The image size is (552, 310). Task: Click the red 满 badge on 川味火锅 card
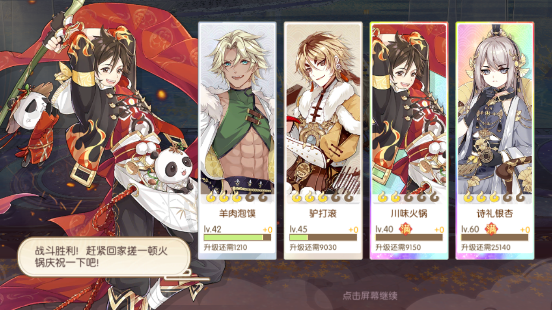pyautogui.click(x=406, y=229)
